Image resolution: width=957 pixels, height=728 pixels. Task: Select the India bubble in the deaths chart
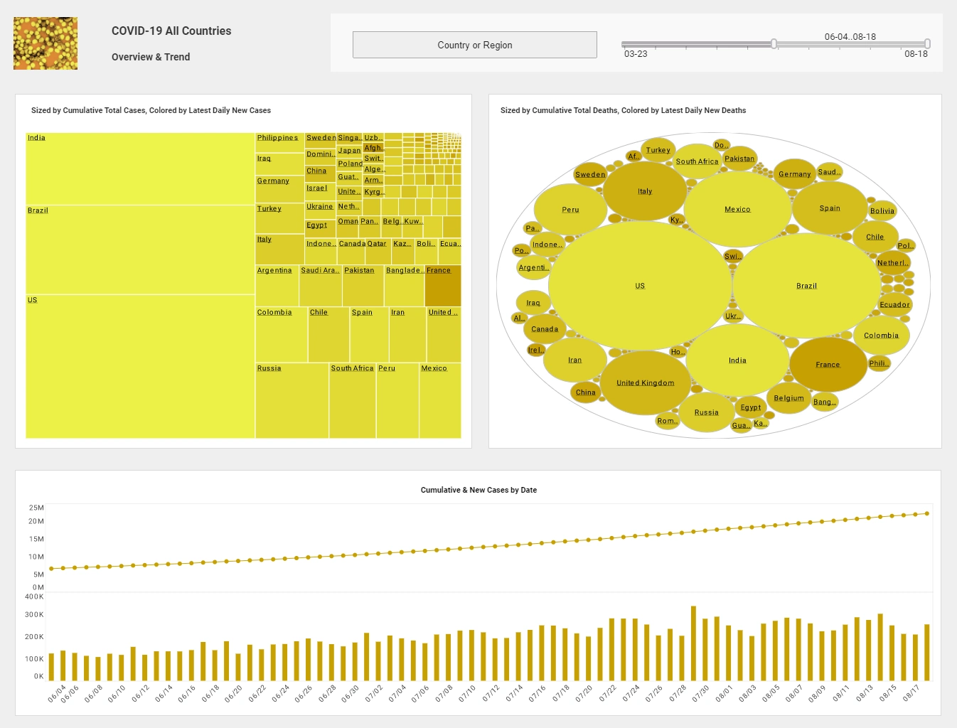click(x=737, y=360)
